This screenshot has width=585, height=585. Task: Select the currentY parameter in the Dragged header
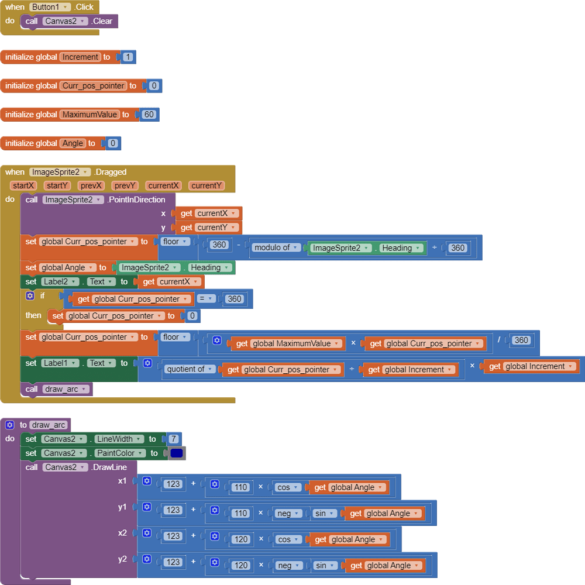click(x=207, y=186)
